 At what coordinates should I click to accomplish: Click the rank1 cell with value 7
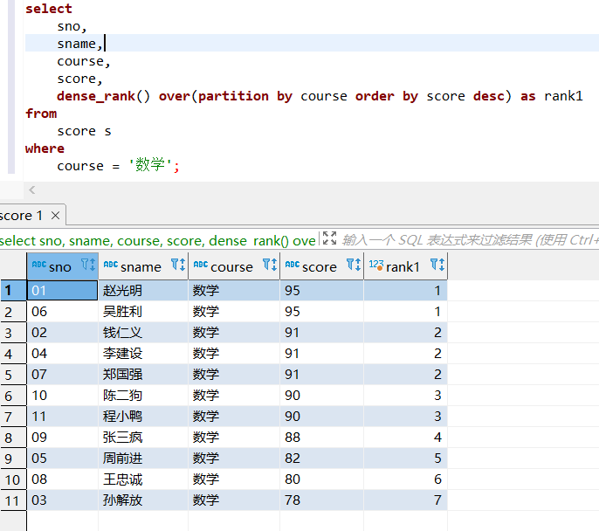click(x=405, y=500)
